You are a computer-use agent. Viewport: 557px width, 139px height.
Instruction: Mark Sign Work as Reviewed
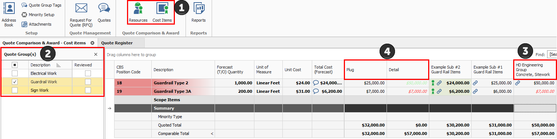pyautogui.click(x=88, y=90)
